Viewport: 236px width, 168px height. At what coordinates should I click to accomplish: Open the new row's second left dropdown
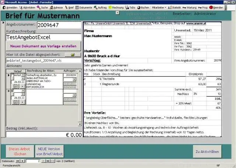tap(23, 94)
